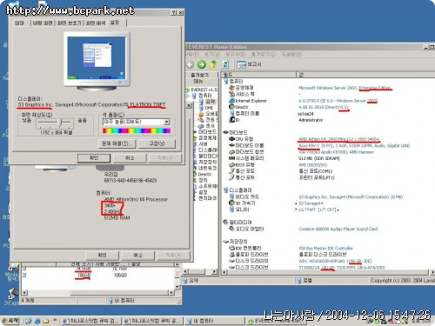Viewport: 435px width, 326px height.
Task: Click the green Forward arrow in EVEREST
Action: pos(202,64)
